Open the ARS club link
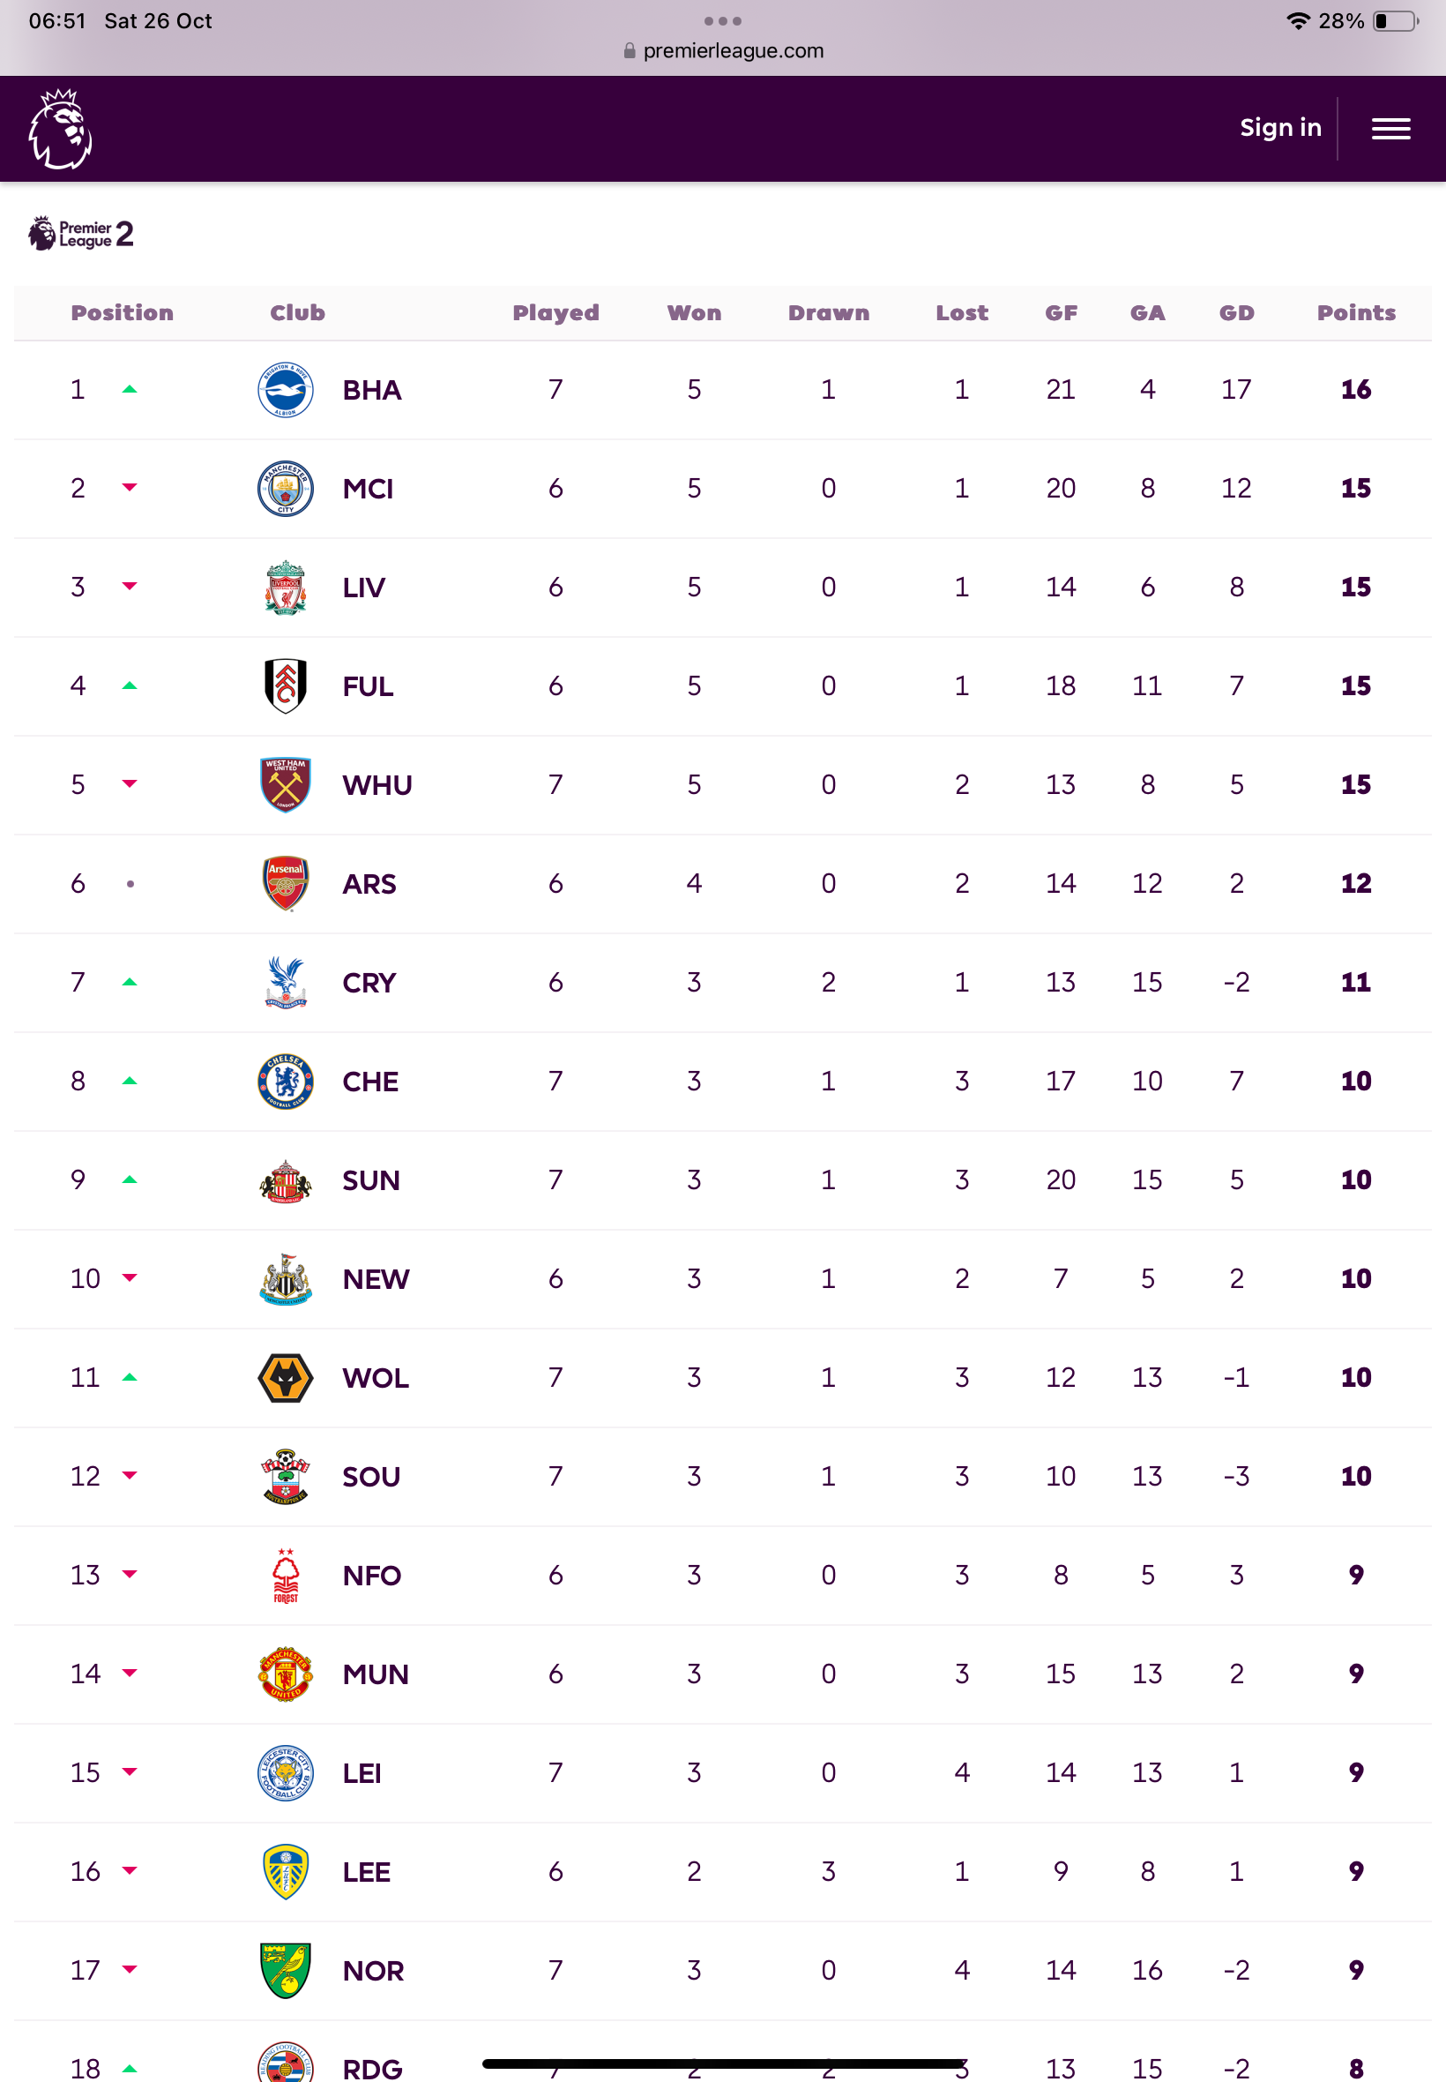Screen dimensions: 1446x2082 point(369,884)
